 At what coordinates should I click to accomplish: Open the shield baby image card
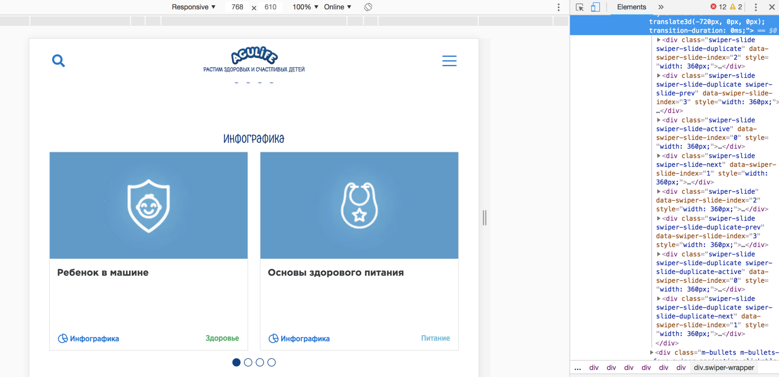click(148, 205)
